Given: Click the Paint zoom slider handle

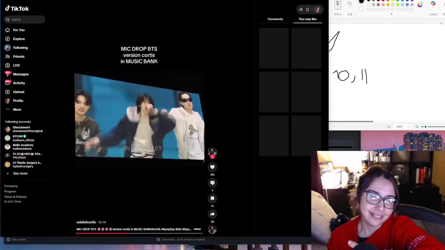Looking at the screenshot, I should (x=426, y=127).
